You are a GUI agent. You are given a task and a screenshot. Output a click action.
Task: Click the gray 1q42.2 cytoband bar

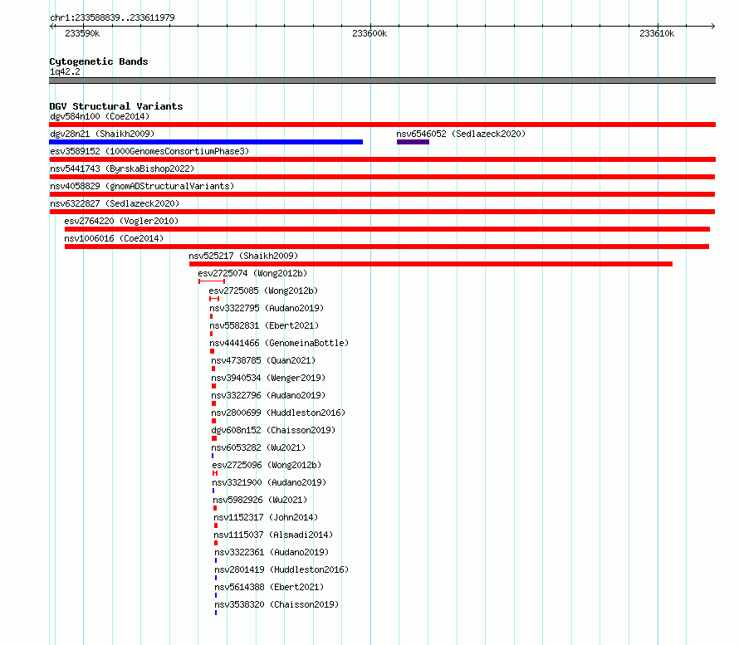[x=382, y=81]
